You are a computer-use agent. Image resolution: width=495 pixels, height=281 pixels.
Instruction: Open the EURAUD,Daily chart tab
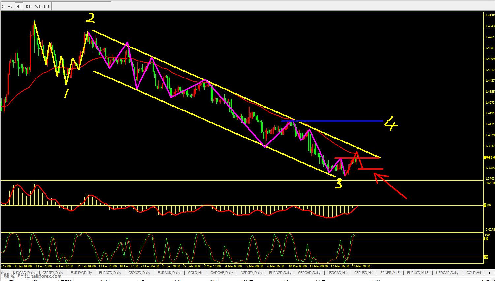coord(169,273)
